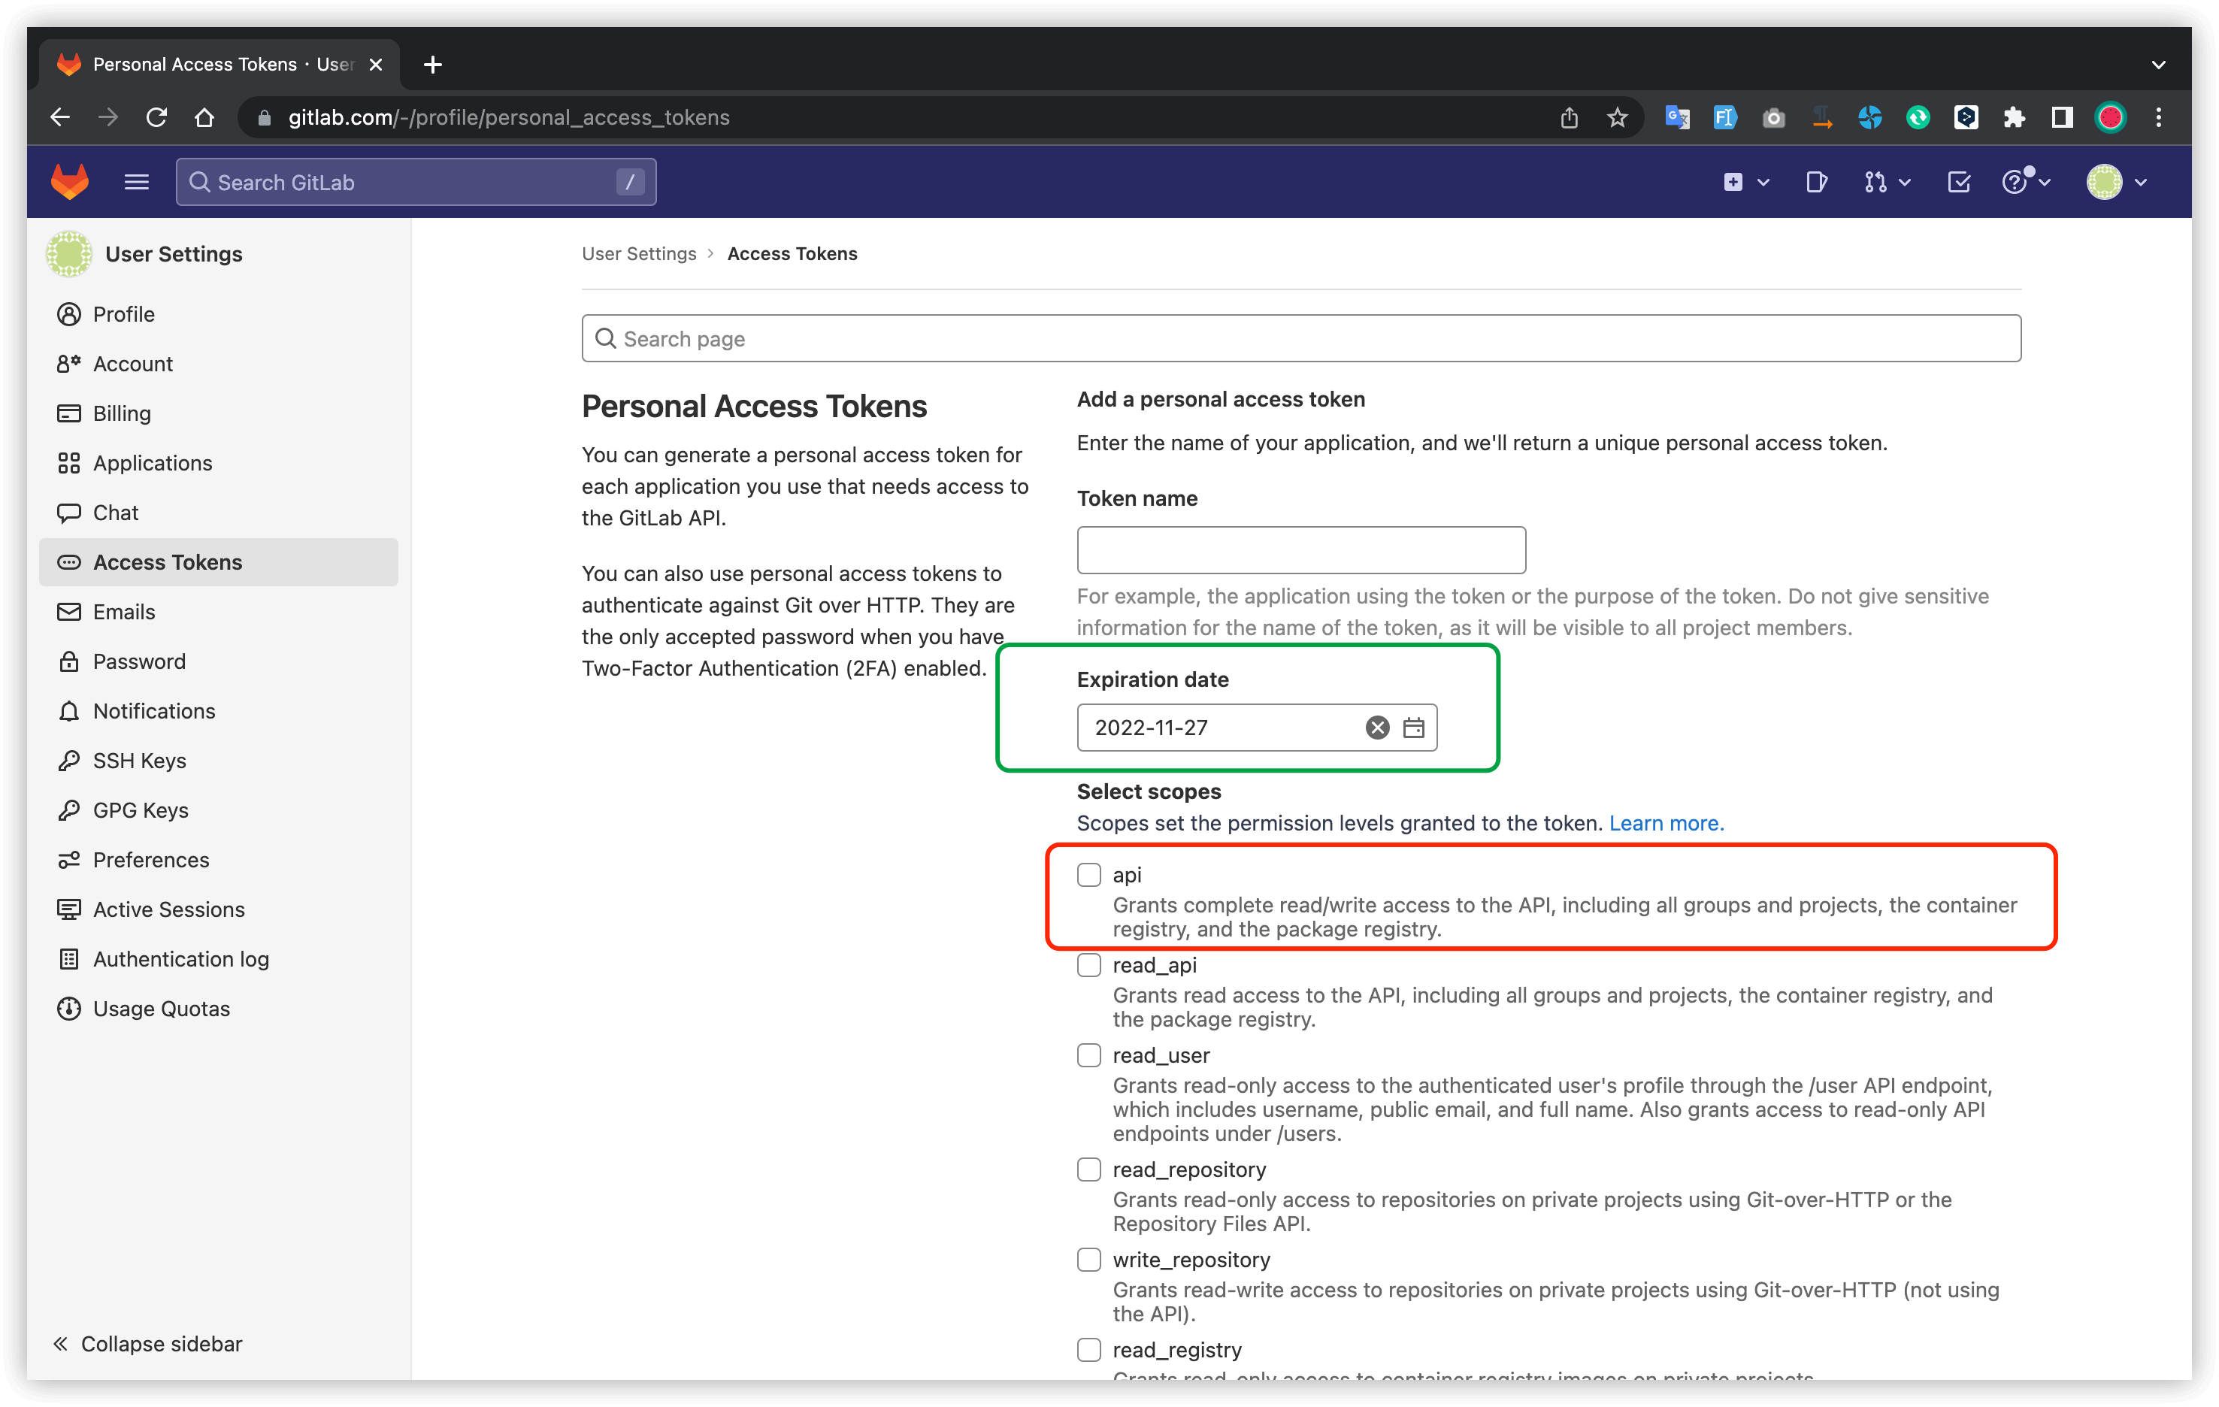Image resolution: width=2219 pixels, height=1407 pixels.
Task: Clear the expiration date with the X icon
Action: (1377, 727)
